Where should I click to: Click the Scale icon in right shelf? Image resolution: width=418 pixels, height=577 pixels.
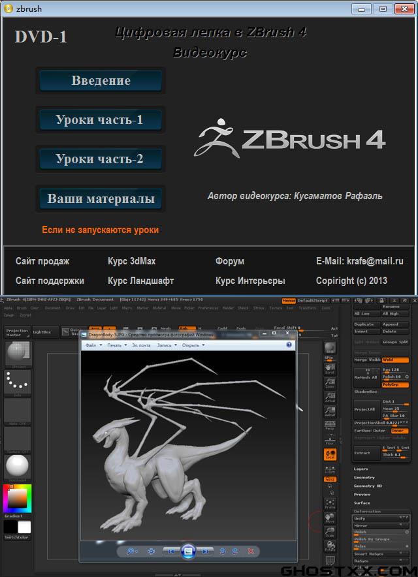[330, 532]
